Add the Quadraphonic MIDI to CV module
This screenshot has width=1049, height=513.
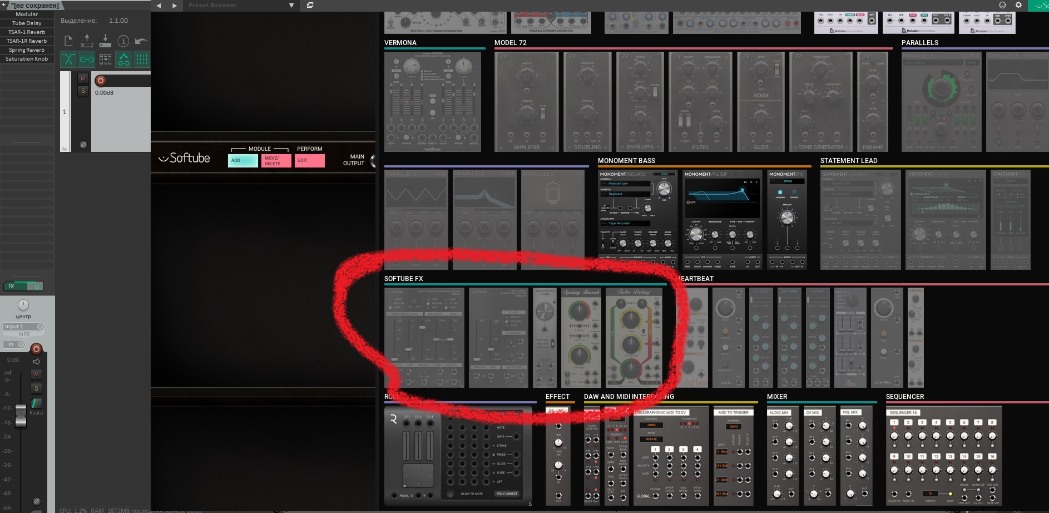click(x=671, y=456)
